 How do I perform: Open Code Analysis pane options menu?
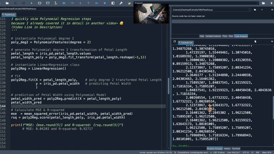click(272, 10)
